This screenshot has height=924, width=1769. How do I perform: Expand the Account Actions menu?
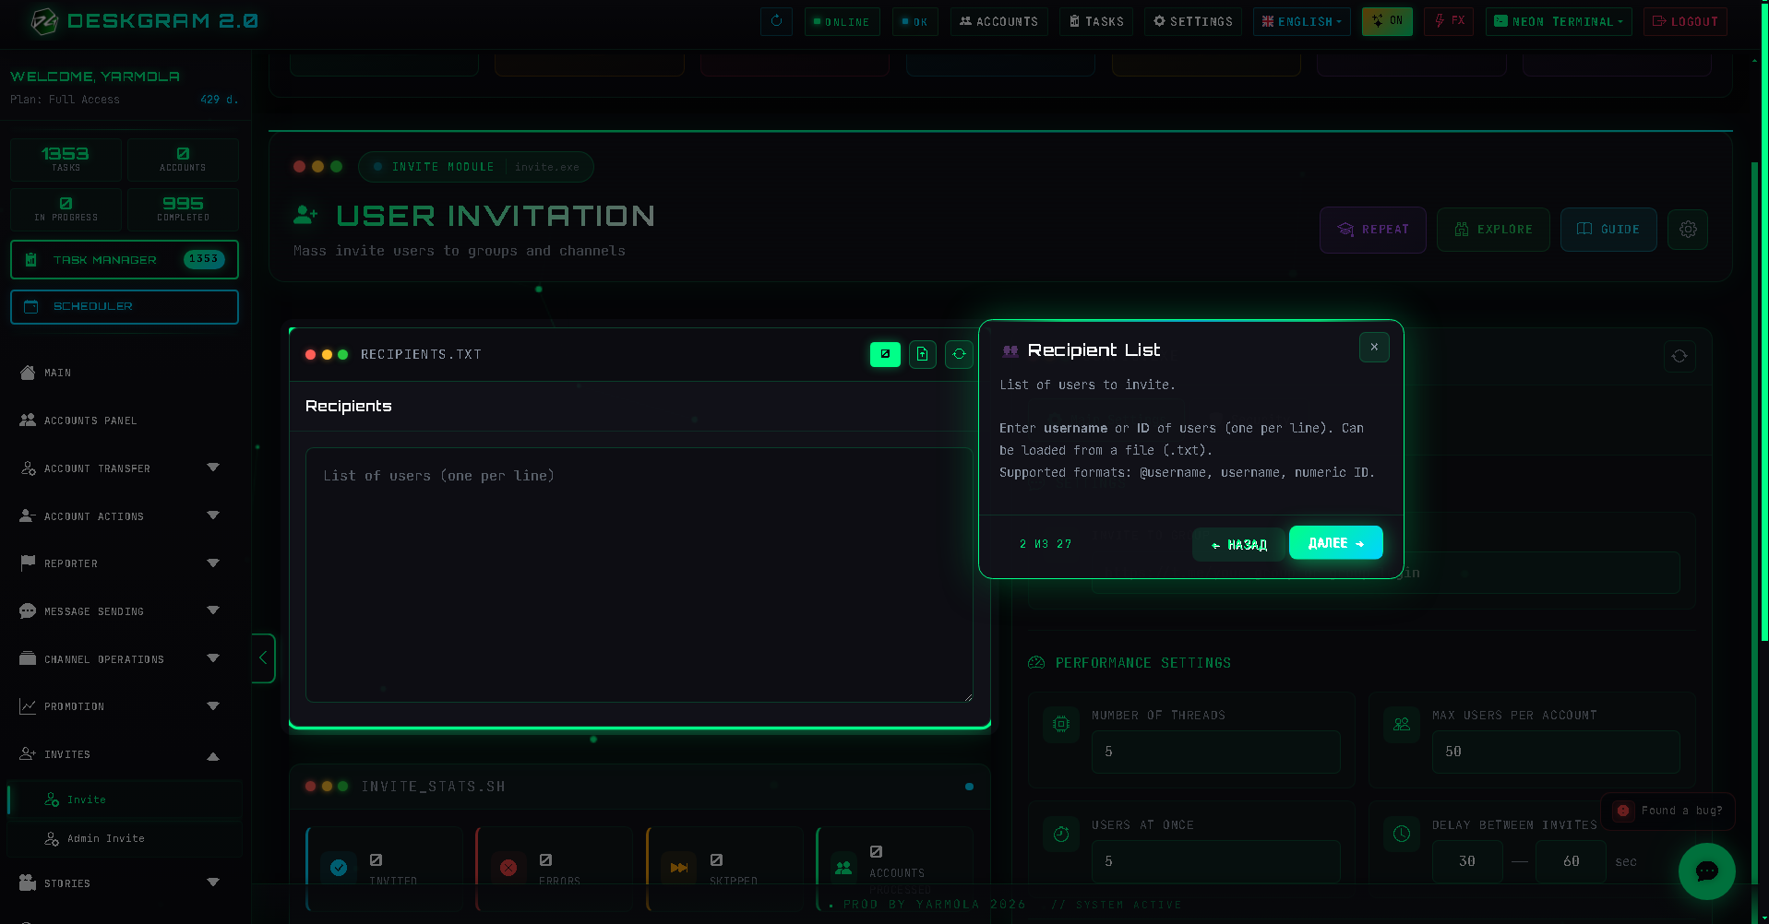[x=125, y=516]
